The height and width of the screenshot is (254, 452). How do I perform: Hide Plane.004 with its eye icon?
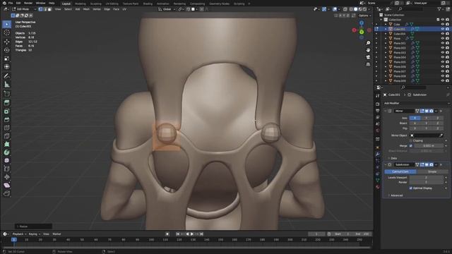pos(443,57)
